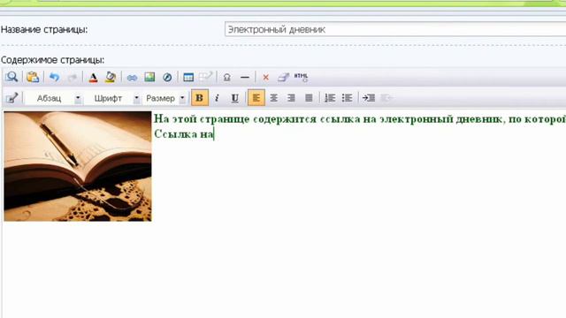566x318 pixels.
Task: Insert an image into the page
Action: (x=149, y=77)
